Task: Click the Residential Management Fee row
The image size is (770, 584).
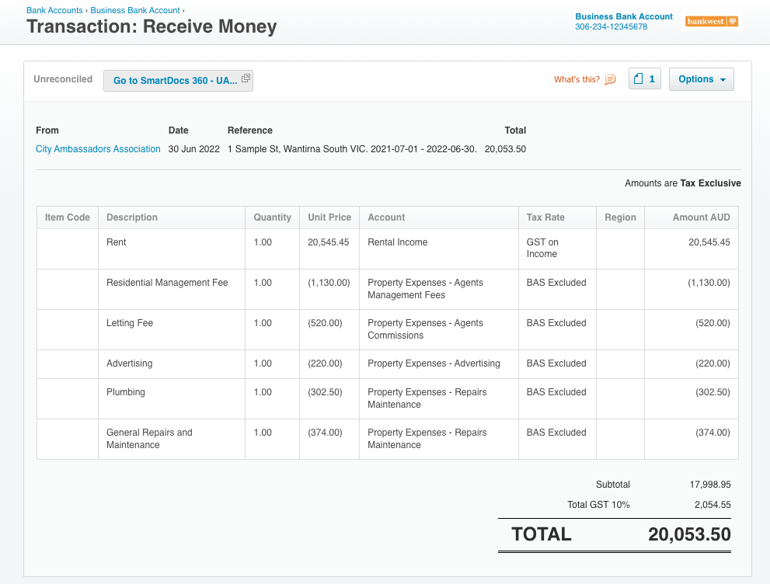Action: [388, 289]
